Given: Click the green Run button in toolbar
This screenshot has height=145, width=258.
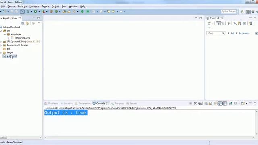Looking at the screenshot, I should click(x=35, y=12).
